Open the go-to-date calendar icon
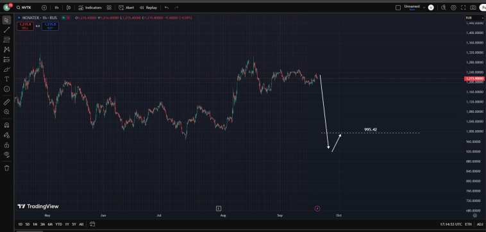 point(92,224)
